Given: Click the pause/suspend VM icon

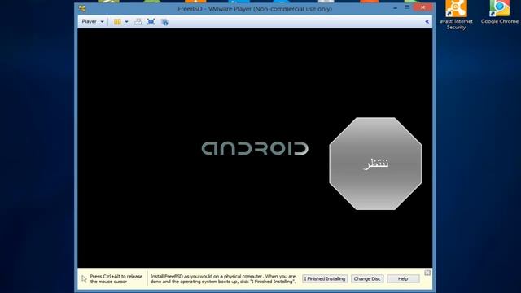Looking at the screenshot, I should (117, 22).
